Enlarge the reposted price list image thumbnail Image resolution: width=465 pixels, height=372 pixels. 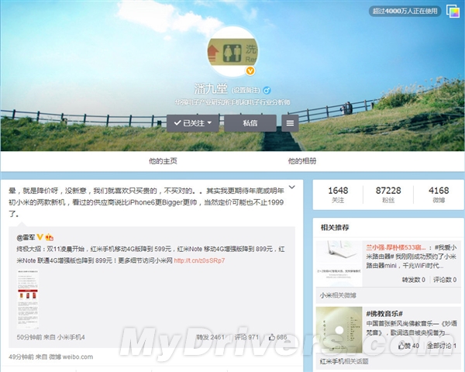coord(28,299)
